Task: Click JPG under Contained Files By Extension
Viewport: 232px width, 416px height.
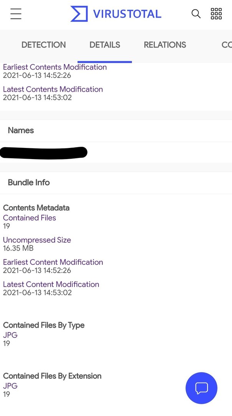Action: click(10, 386)
